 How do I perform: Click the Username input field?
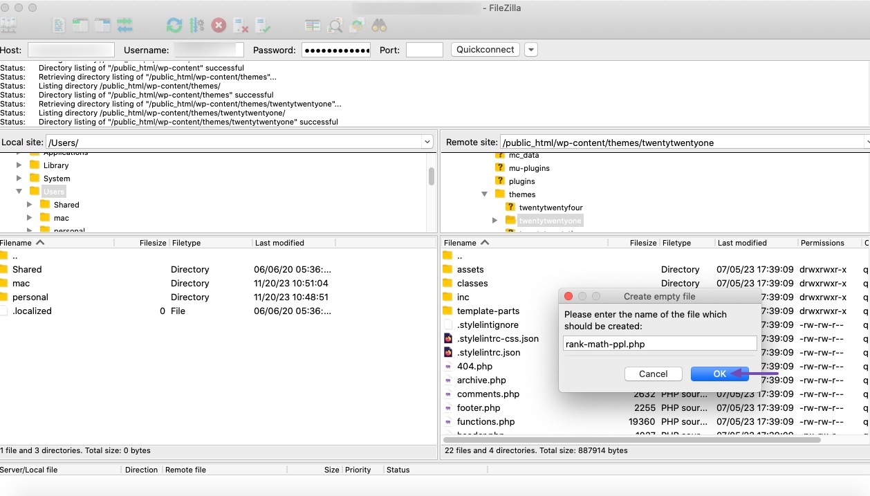point(209,50)
